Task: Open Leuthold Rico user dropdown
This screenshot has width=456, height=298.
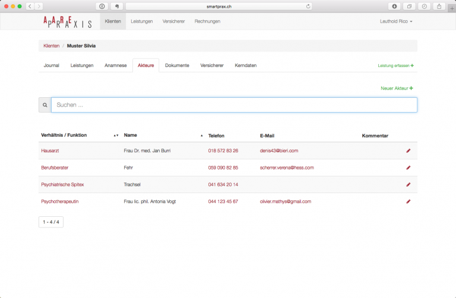Action: pos(396,21)
